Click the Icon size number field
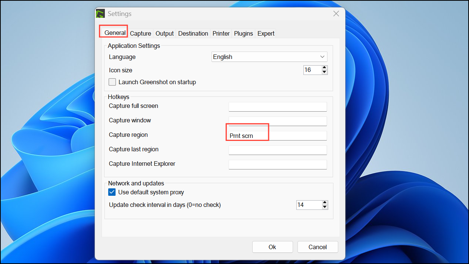 (x=312, y=70)
